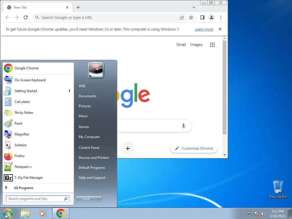Open Magnifier from Start menu
Viewport: 292px width, 219px height.
[38, 134]
